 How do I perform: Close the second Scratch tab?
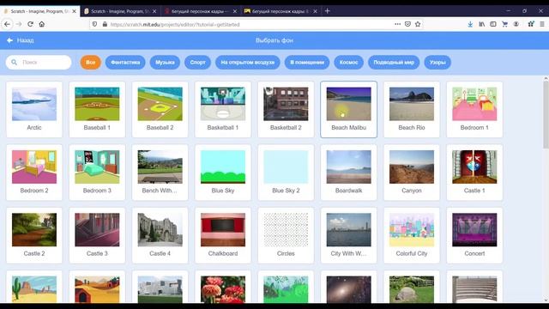point(154,11)
